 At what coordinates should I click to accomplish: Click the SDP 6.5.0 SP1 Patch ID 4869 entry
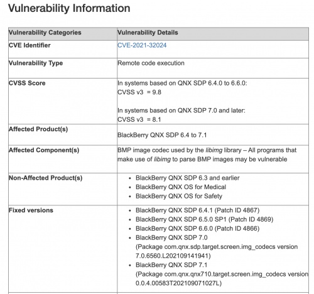(x=205, y=220)
